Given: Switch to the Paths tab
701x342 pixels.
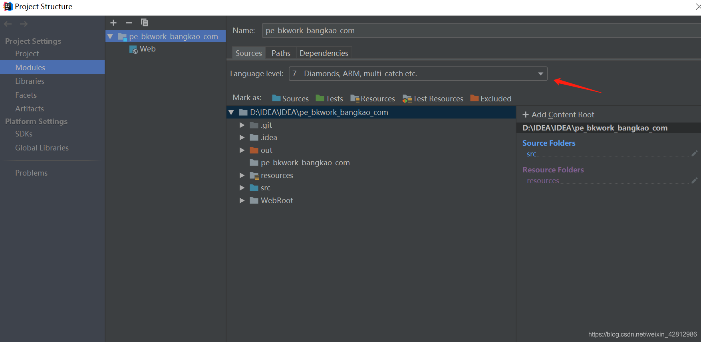Looking at the screenshot, I should tap(281, 53).
